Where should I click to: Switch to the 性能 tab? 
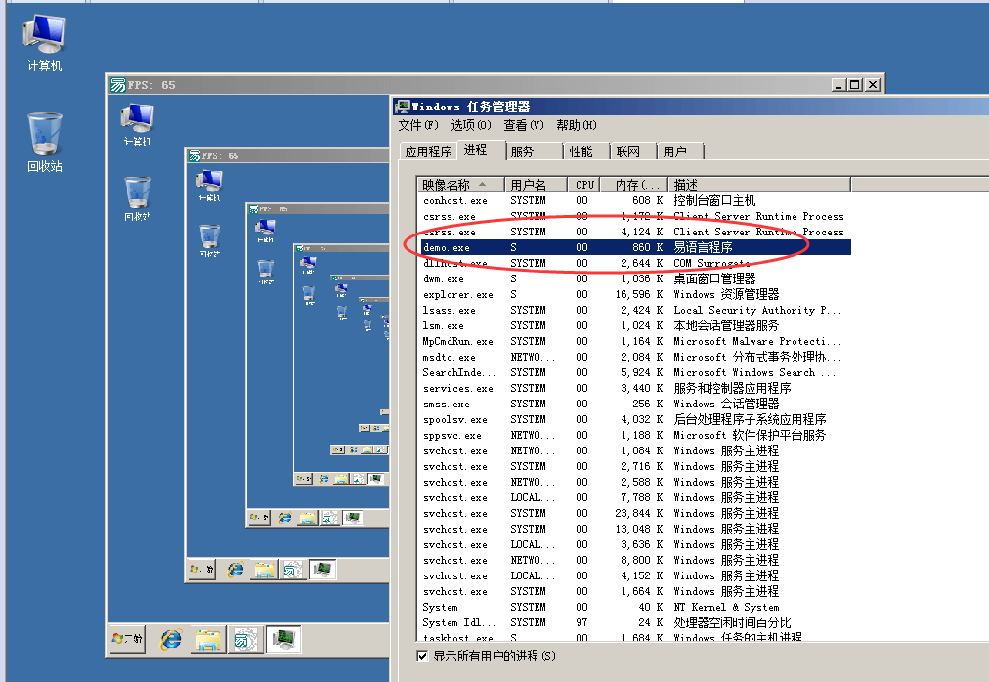(581, 151)
